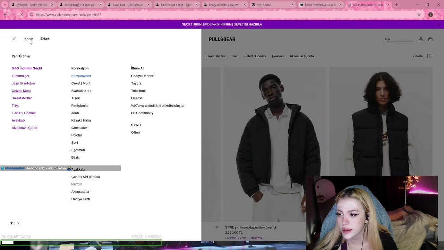Open Ceket | Mont sale link

(x=21, y=91)
